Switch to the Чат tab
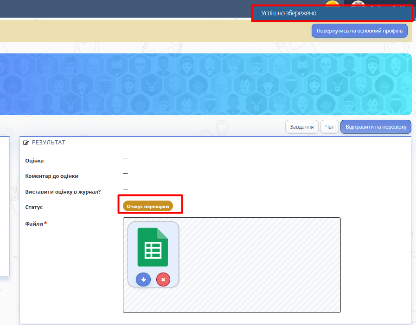This screenshot has height=325, width=416. point(329,127)
